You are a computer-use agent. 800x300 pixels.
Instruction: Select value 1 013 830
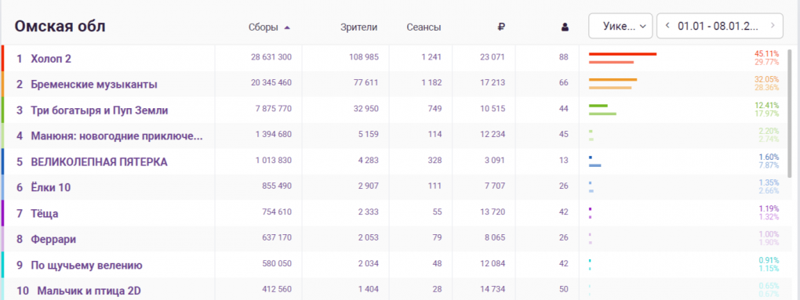click(x=274, y=160)
